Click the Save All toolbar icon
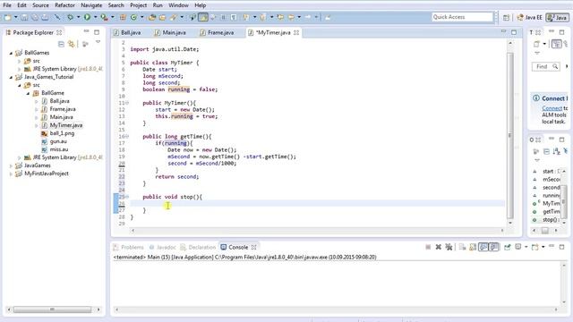The height and width of the screenshot is (322, 573). coord(34,17)
